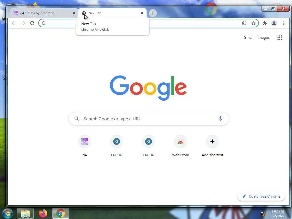This screenshot has width=292, height=219.
Task: Click the Search Google or type a URL box
Action: [148, 119]
